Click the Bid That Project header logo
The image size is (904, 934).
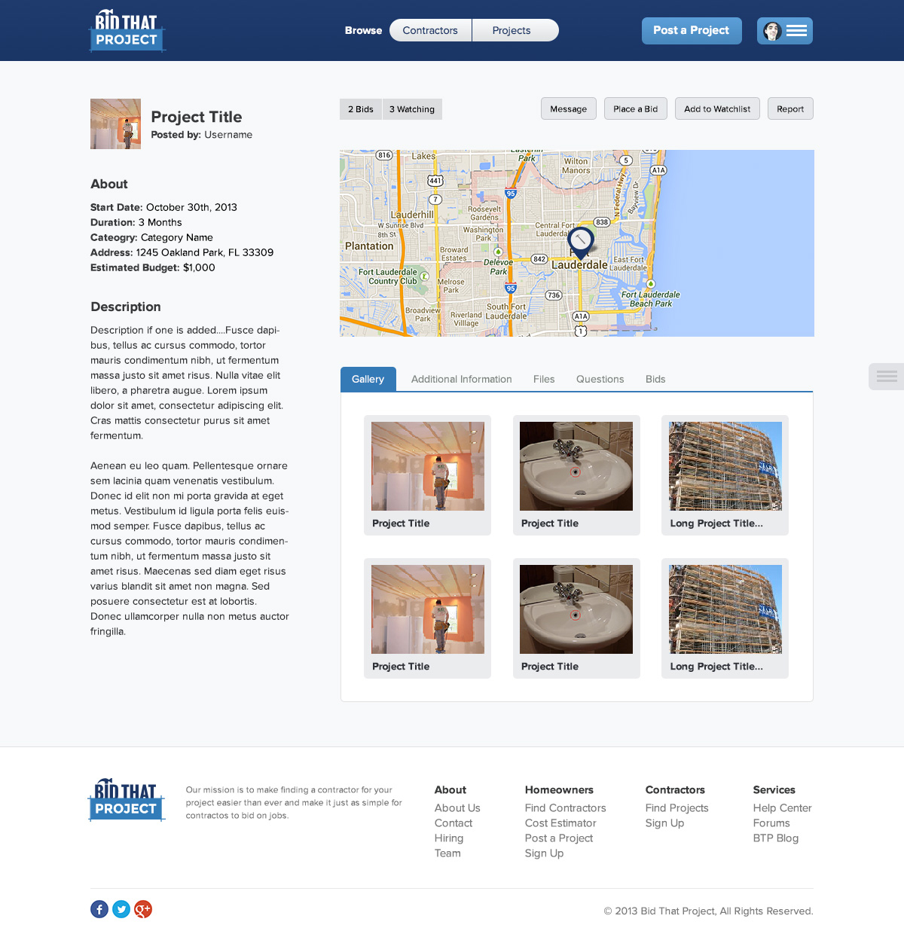pos(127,30)
